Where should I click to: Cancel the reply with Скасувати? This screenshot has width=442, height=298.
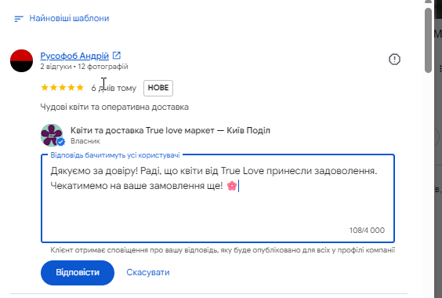tap(148, 272)
